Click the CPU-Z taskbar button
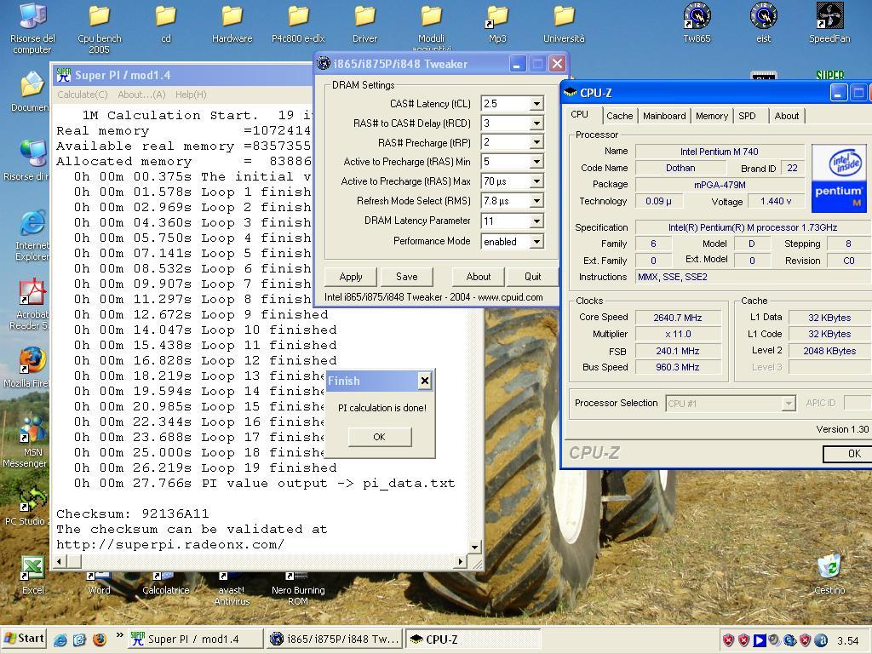Image resolution: width=872 pixels, height=654 pixels. [473, 640]
